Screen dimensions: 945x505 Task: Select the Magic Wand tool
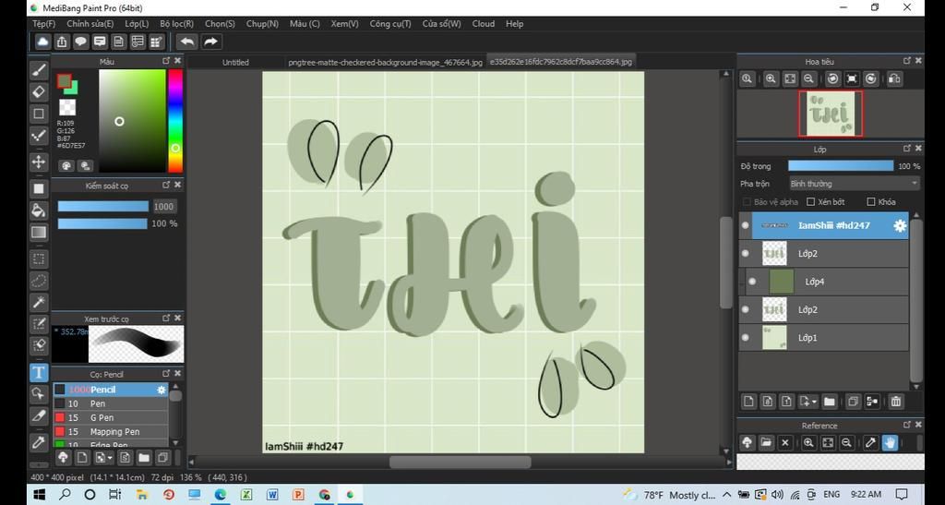pos(39,302)
